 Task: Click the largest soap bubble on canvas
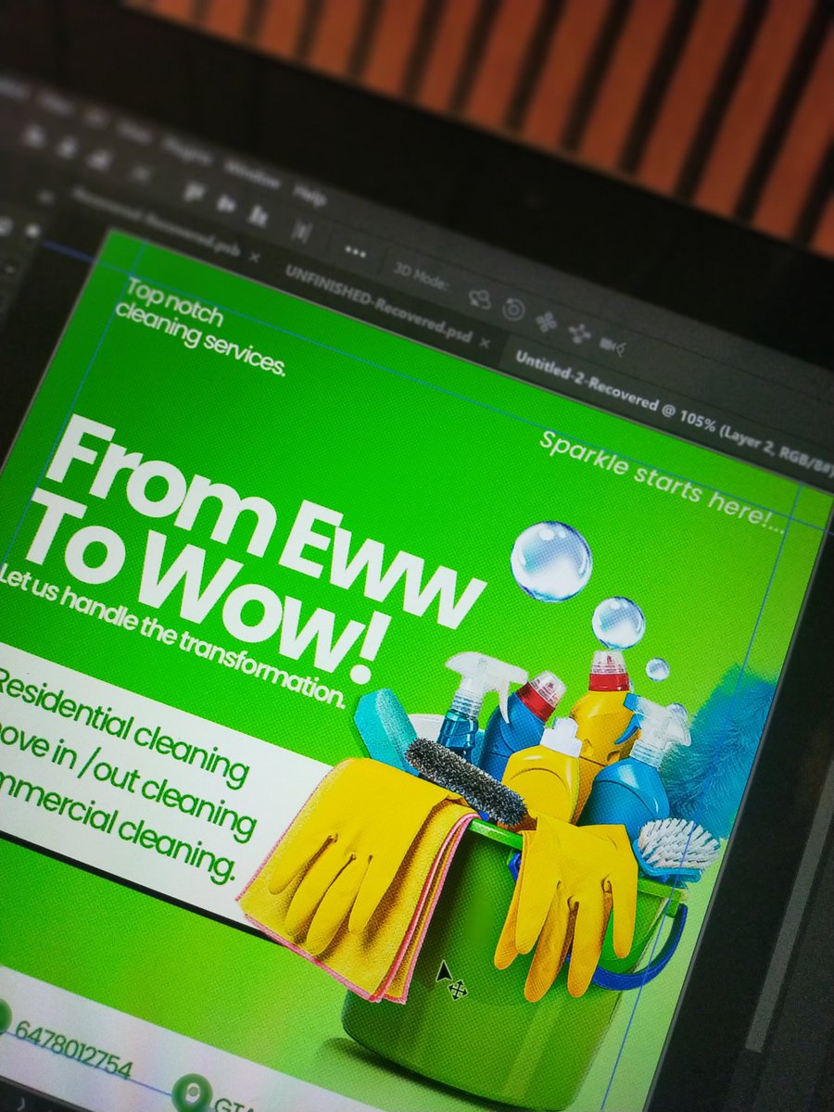point(551,561)
